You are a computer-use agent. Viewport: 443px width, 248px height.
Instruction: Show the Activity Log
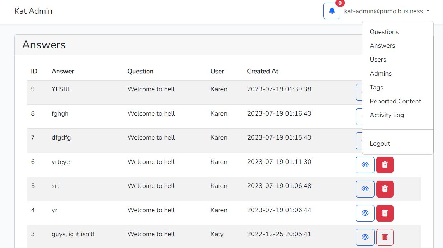click(x=387, y=115)
